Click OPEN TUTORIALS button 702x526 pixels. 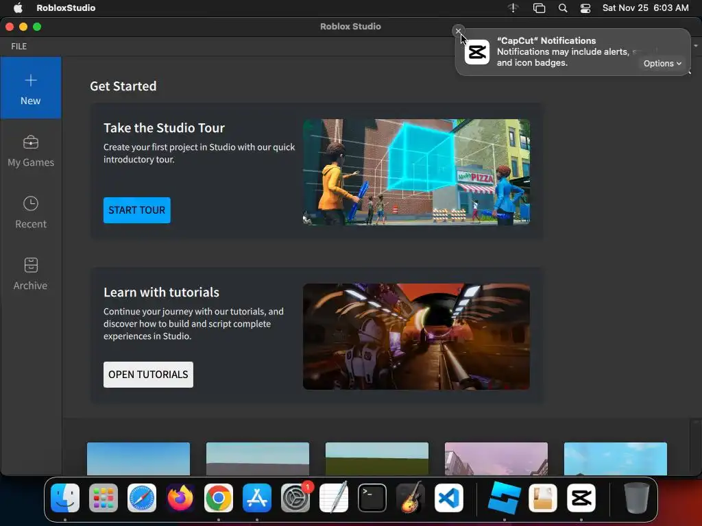[x=148, y=375]
